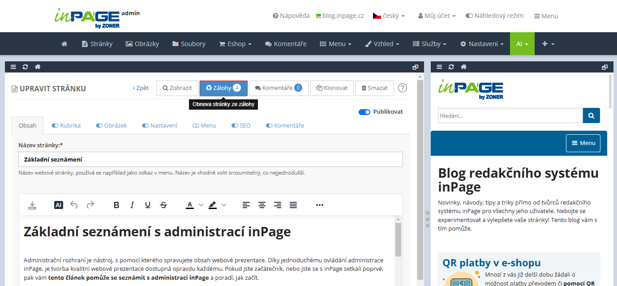
Task: Toggle Náhledový režim preview mode
Action: click(494, 16)
